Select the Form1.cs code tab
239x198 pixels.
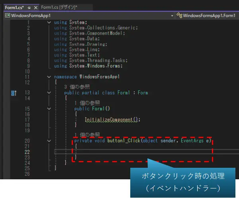pos(14,8)
